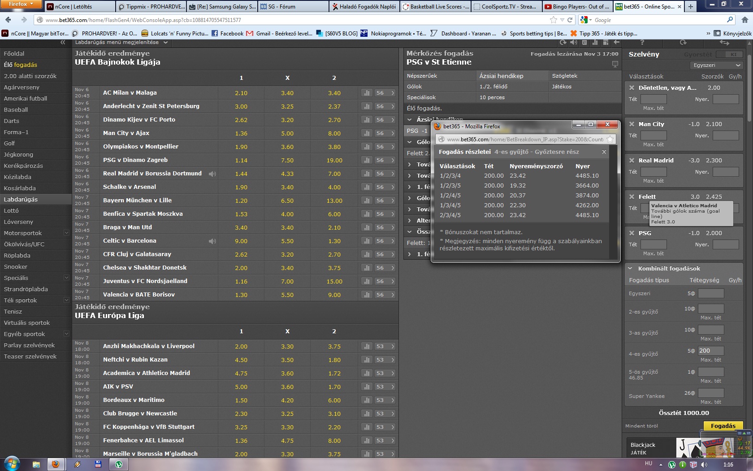Viewport: 753px width, 471px height.
Task: Toggle the Gyorstét quick bet switch
Action: click(x=729, y=54)
